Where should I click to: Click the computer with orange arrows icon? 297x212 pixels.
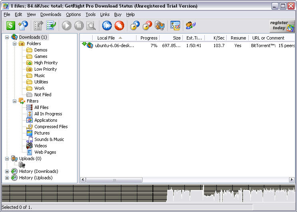160,26
